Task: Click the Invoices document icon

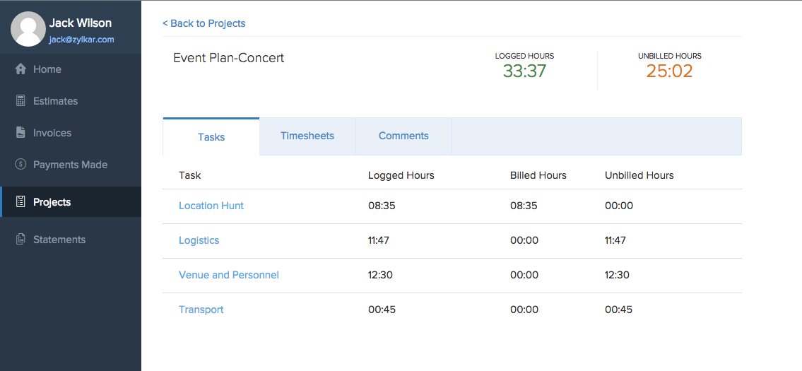Action: [x=20, y=133]
